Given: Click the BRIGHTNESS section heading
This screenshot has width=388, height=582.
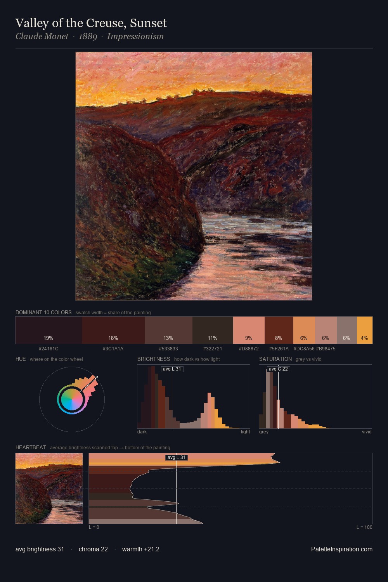Looking at the screenshot, I should [154, 359].
